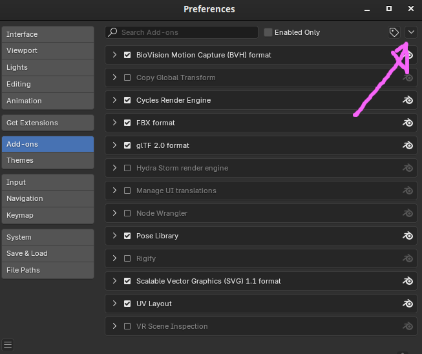
Task: Click the magnifier icon in search field
Action: tap(112, 32)
